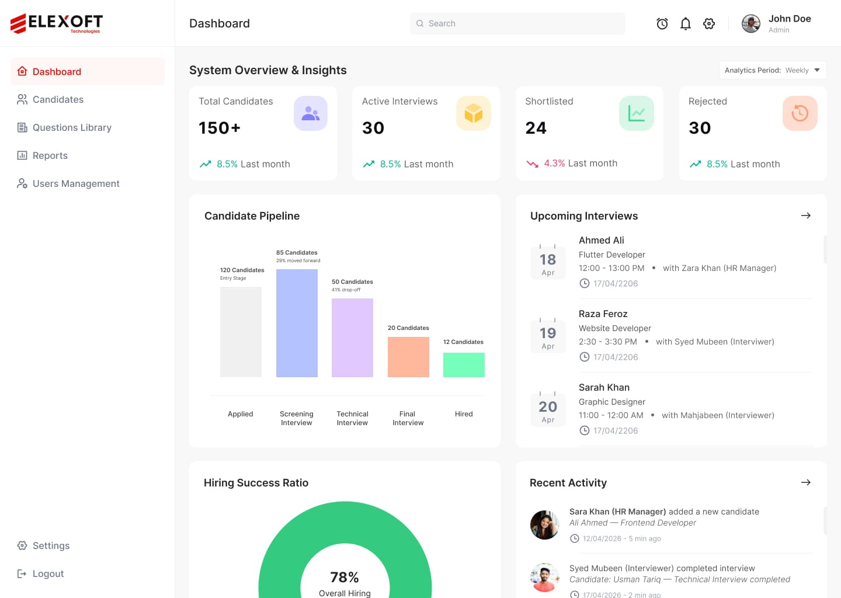Screen dimensions: 841x598
Task: Open Sarah Khan's interview entry
Action: 672,409
